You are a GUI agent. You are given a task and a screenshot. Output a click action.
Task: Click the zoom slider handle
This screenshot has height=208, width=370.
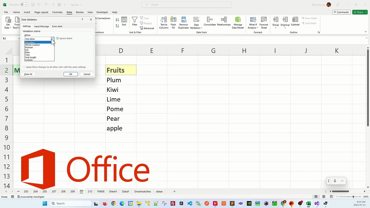pos(353,197)
